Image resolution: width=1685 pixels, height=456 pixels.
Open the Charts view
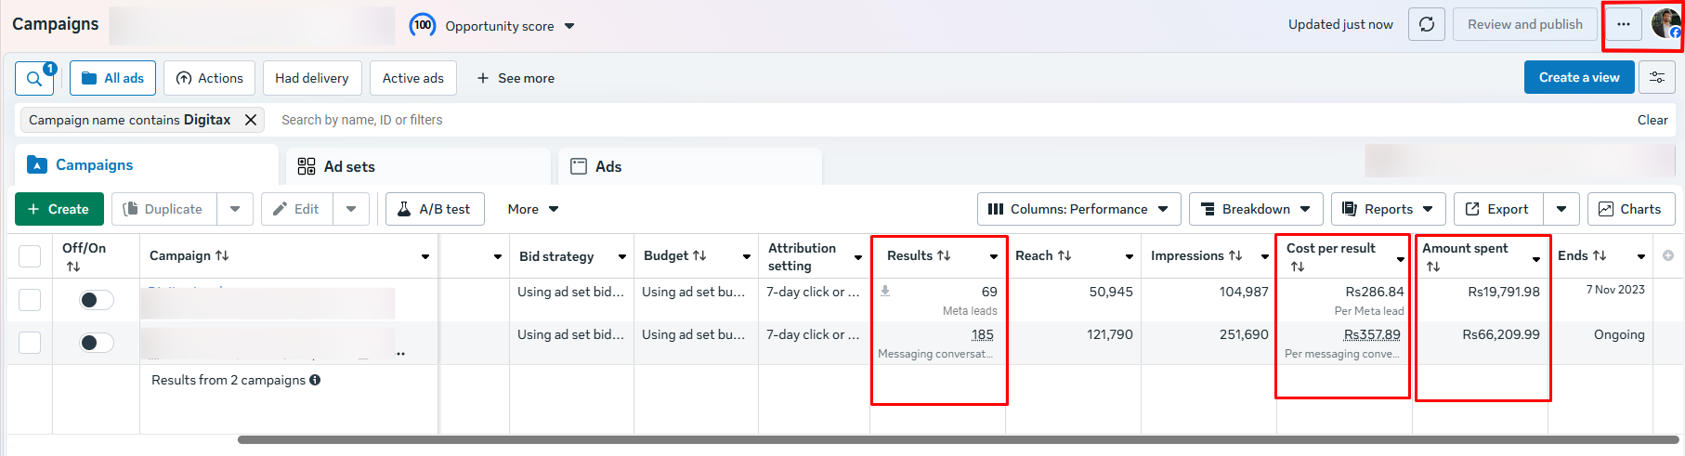1630,209
